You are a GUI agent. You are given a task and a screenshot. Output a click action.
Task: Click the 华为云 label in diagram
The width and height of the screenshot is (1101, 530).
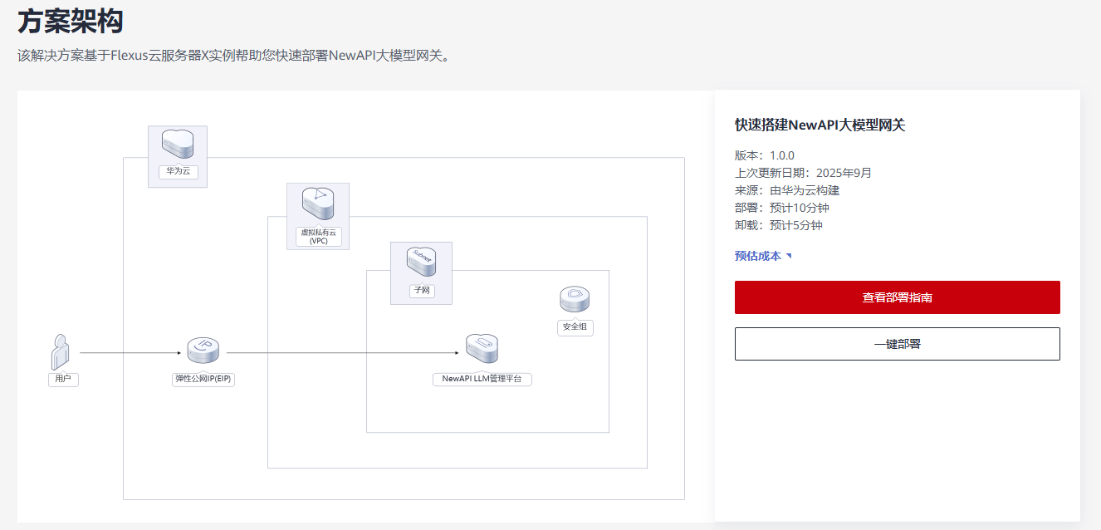(x=177, y=173)
